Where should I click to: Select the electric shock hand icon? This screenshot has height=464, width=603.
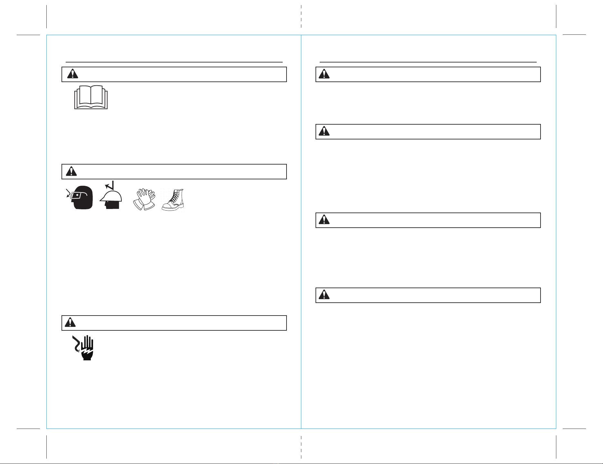[83, 348]
